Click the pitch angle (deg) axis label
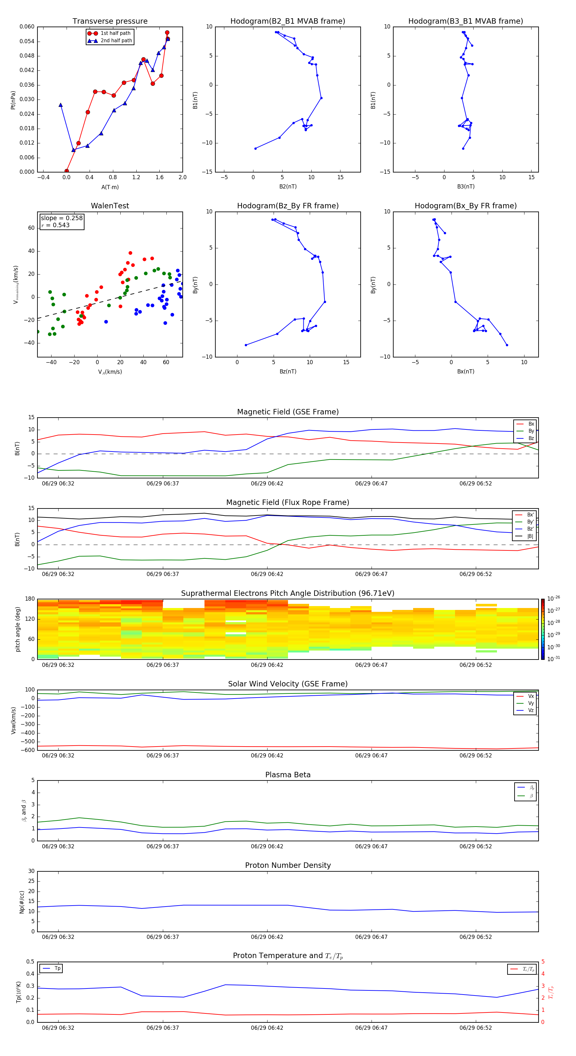This screenshot has width=576, height=1056. tap(18, 629)
